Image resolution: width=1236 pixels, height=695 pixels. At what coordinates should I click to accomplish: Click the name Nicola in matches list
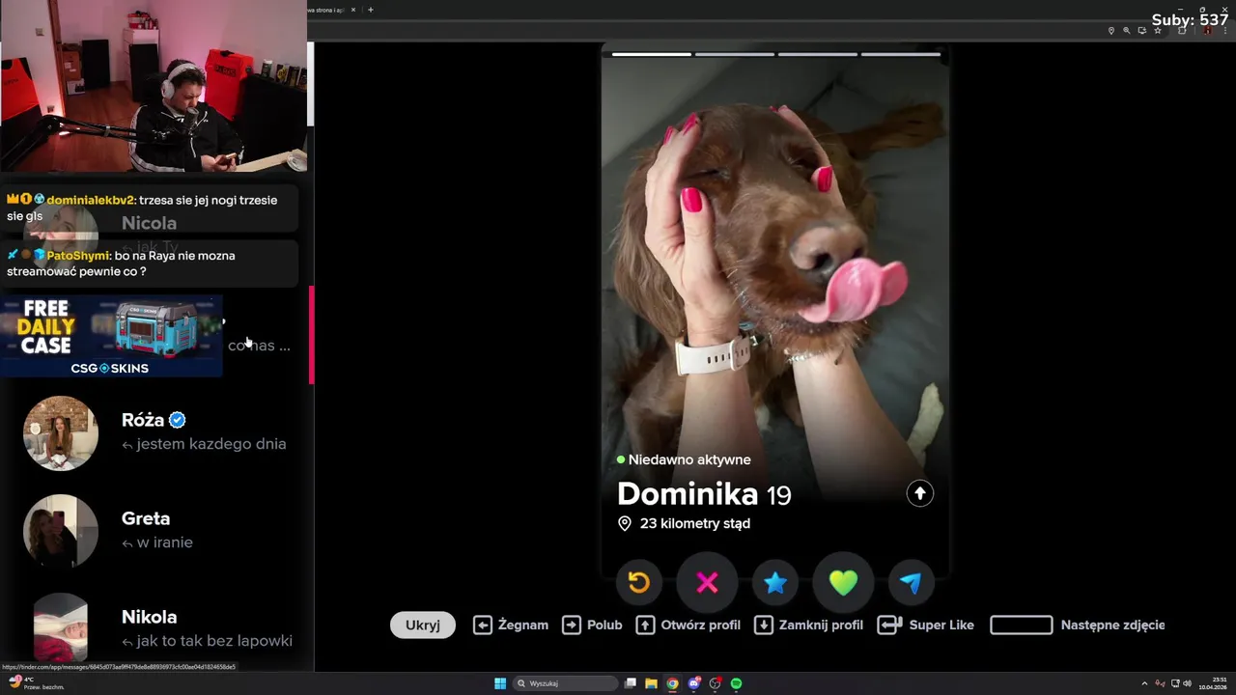point(149,223)
